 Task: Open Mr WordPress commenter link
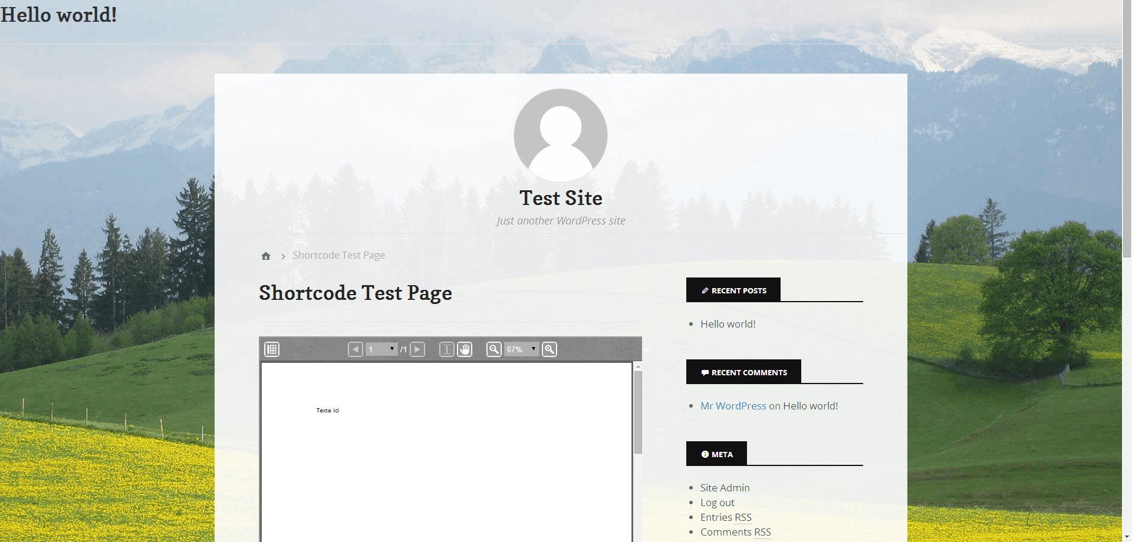(x=733, y=406)
